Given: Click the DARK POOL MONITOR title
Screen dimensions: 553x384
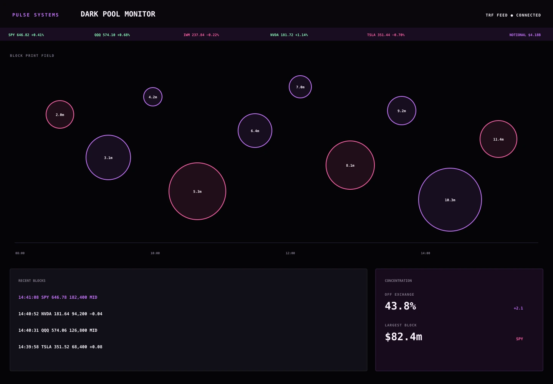Looking at the screenshot, I should tap(118, 14).
